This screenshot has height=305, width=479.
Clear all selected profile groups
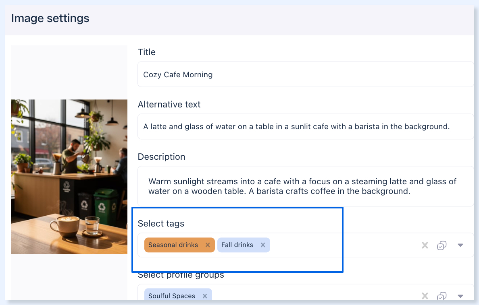(x=425, y=296)
